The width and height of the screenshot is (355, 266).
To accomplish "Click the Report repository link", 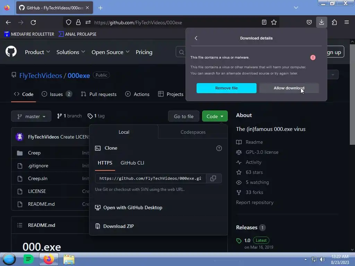I will pos(255,202).
